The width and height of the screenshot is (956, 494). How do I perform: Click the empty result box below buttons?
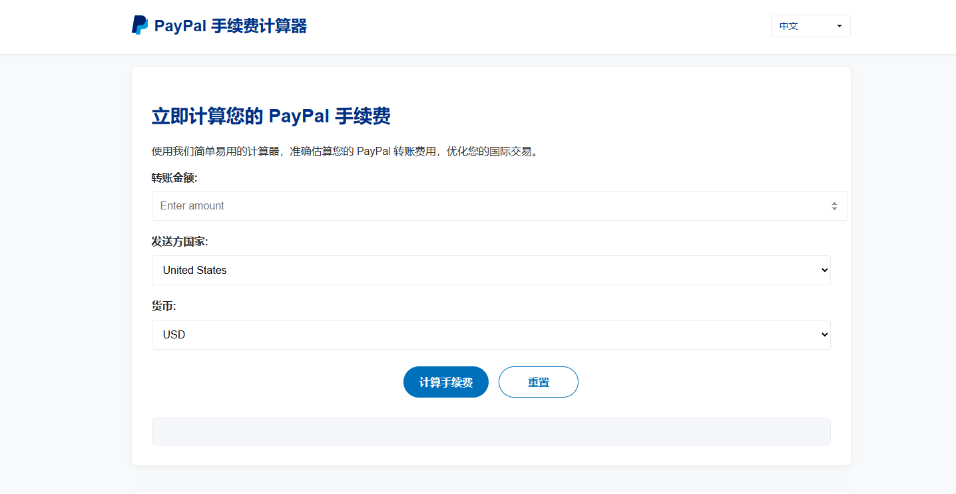pos(491,432)
